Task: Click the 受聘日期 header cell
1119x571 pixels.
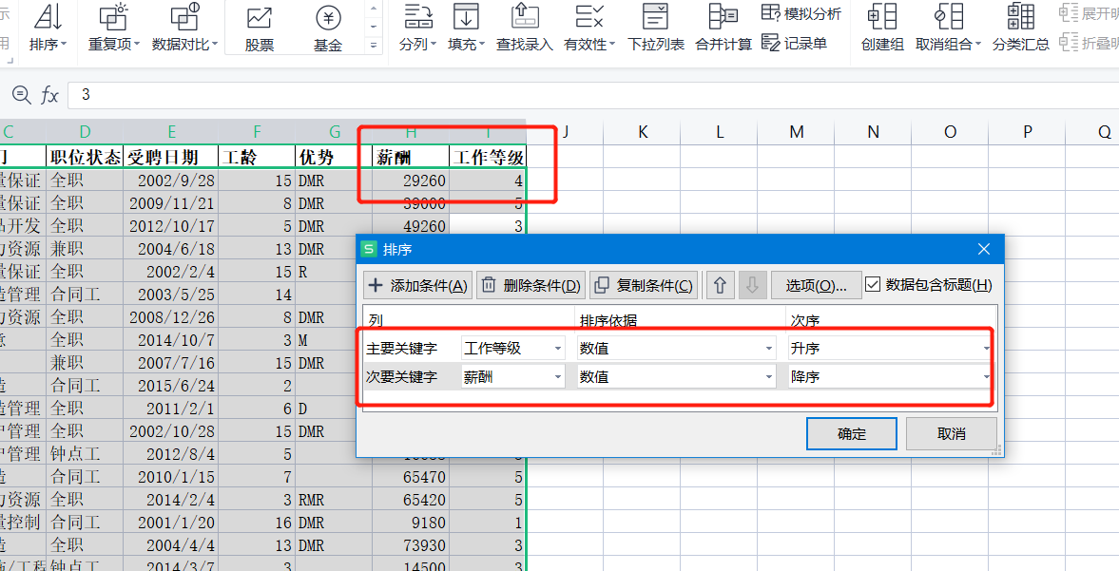Action: point(170,156)
